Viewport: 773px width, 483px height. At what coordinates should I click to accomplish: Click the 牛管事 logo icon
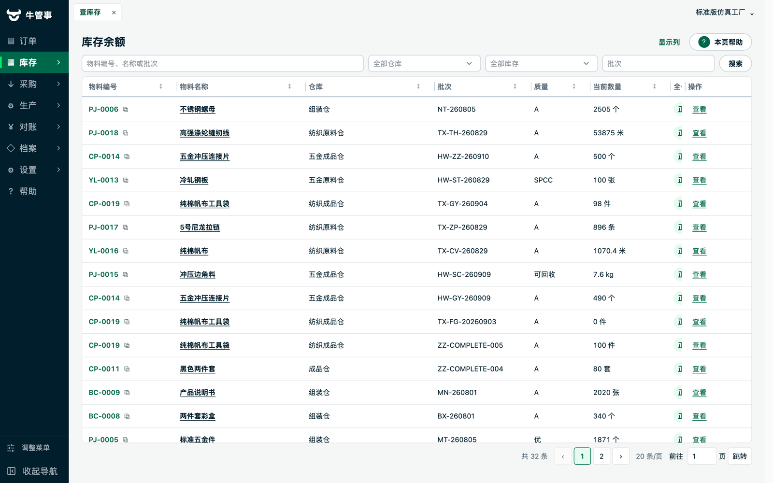[14, 15]
